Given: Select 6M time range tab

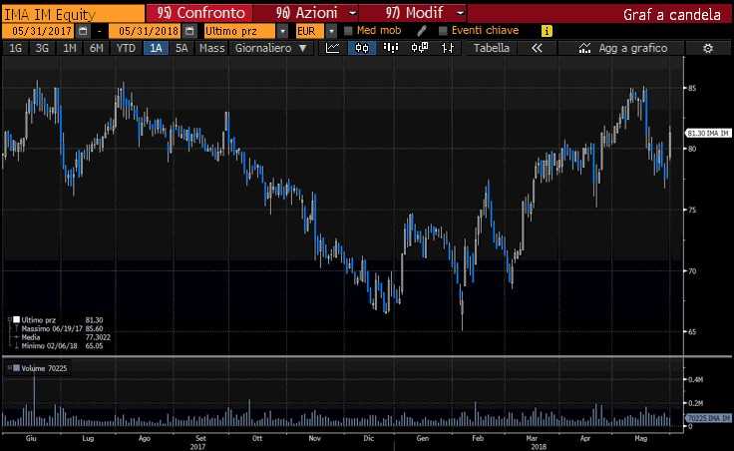Looking at the screenshot, I should [97, 48].
